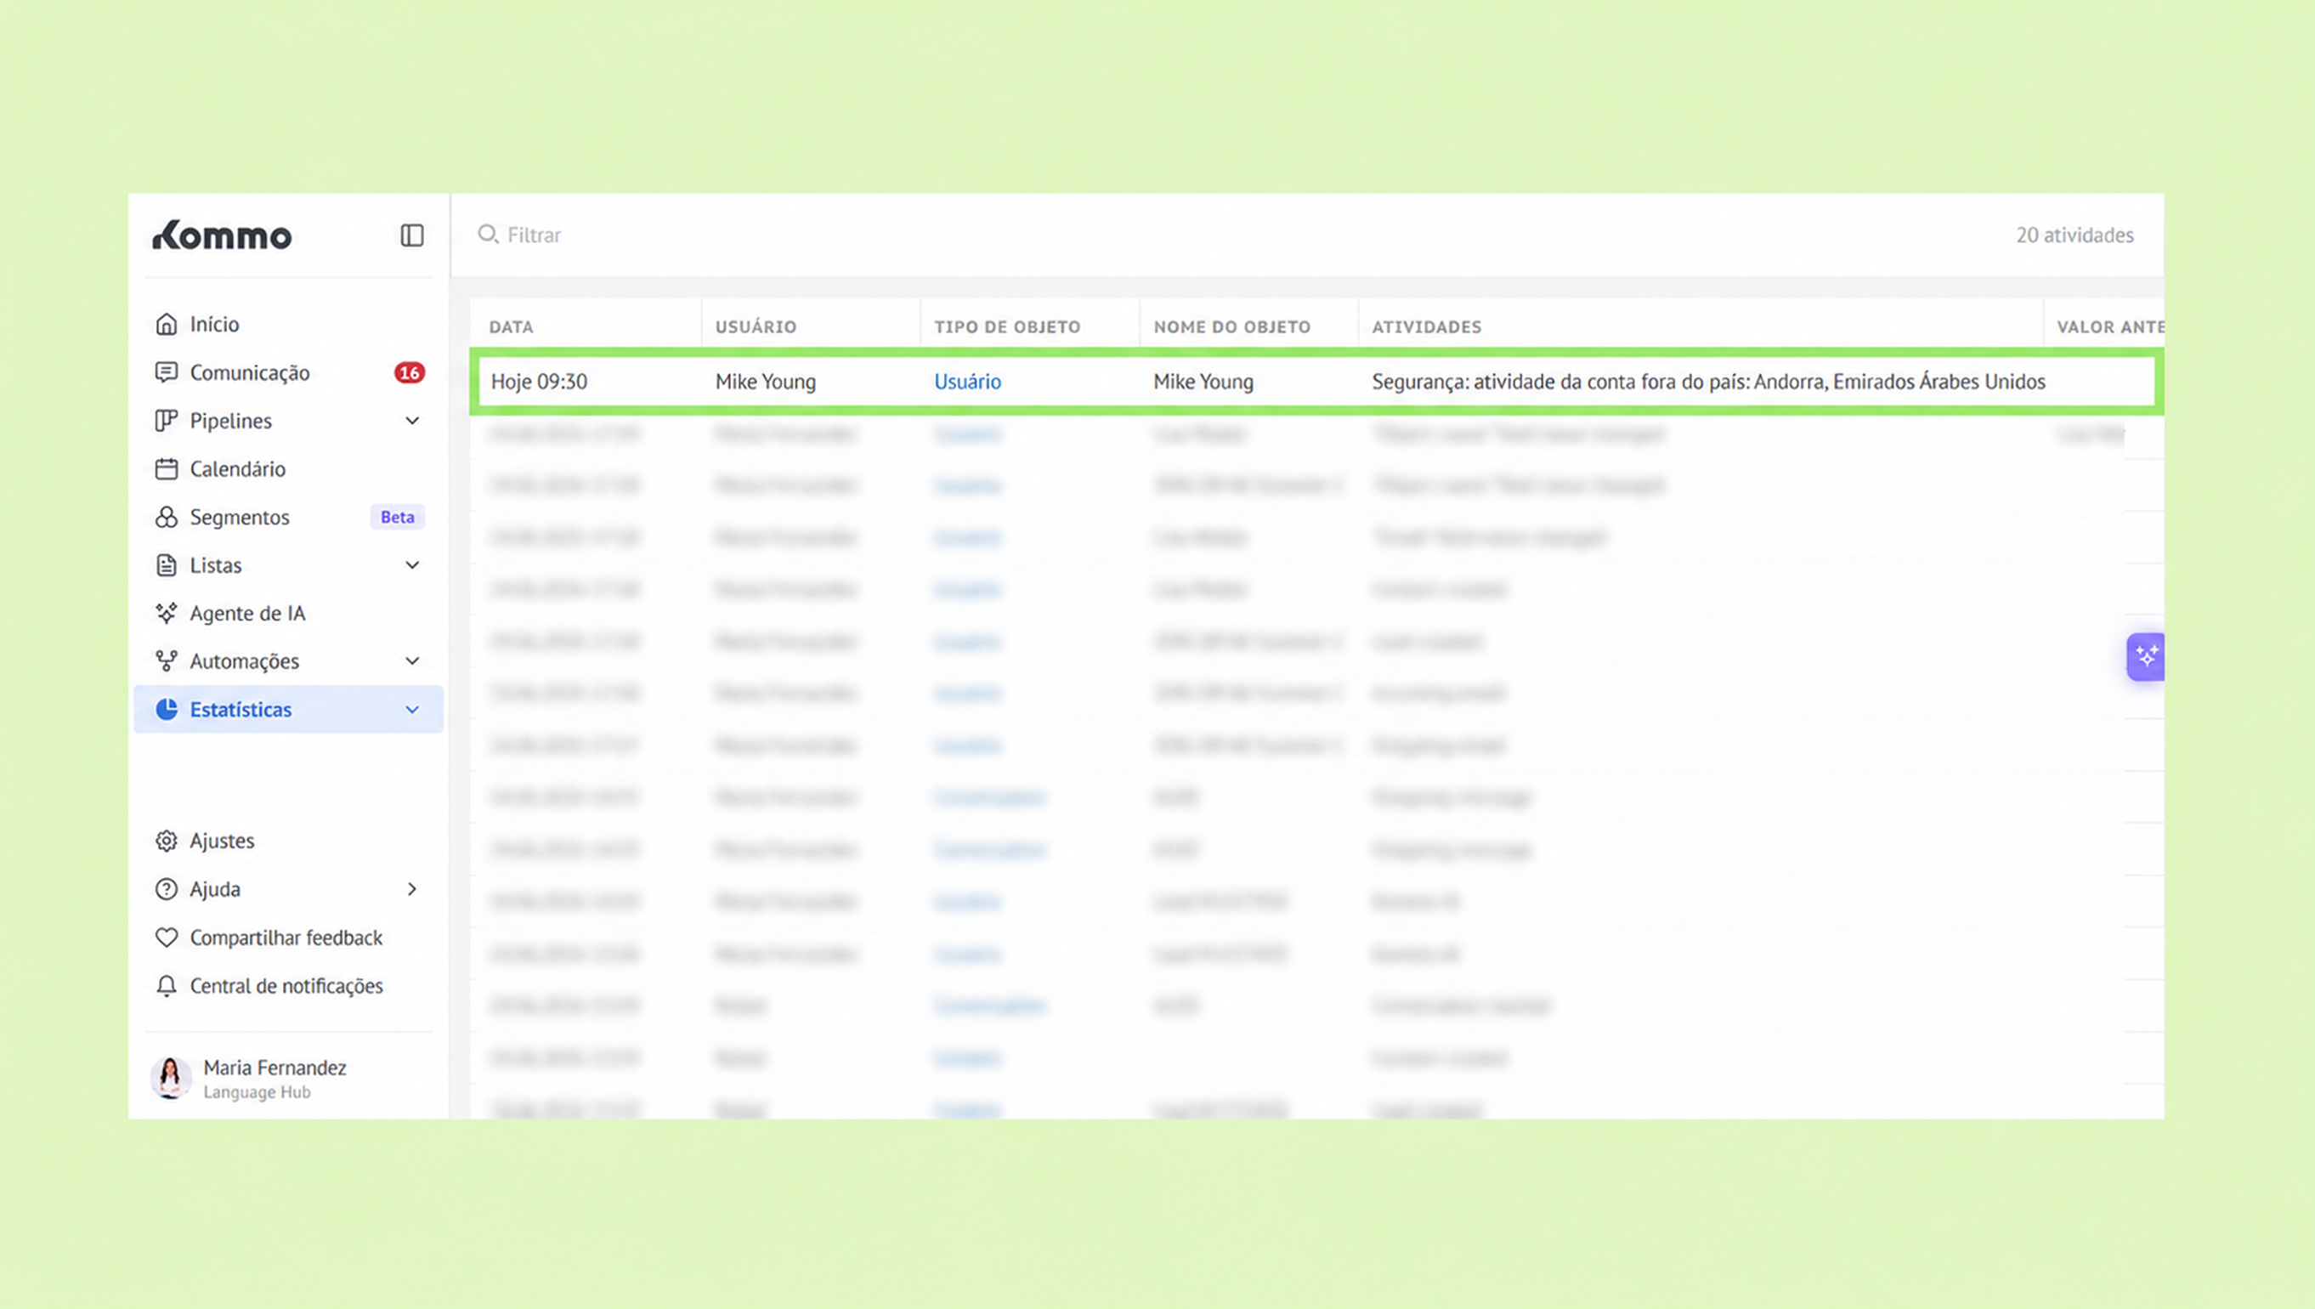Click the Estatísticas pie chart icon
Image resolution: width=2315 pixels, height=1309 pixels.
[167, 710]
